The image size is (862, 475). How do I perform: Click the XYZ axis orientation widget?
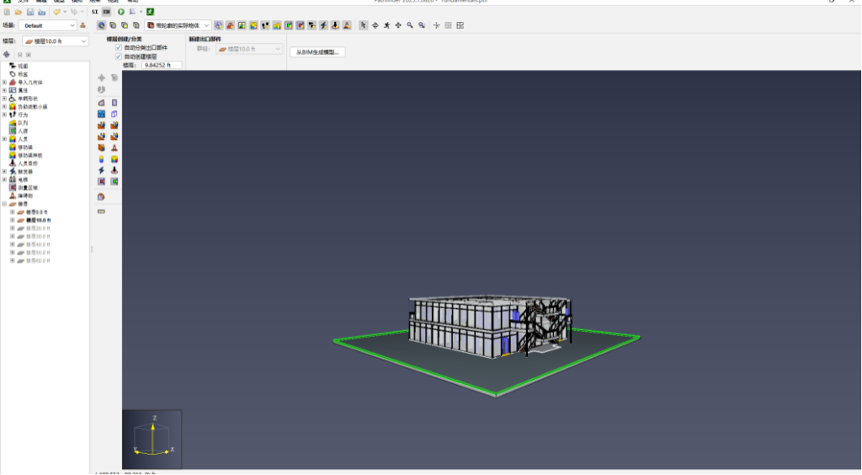[152, 439]
